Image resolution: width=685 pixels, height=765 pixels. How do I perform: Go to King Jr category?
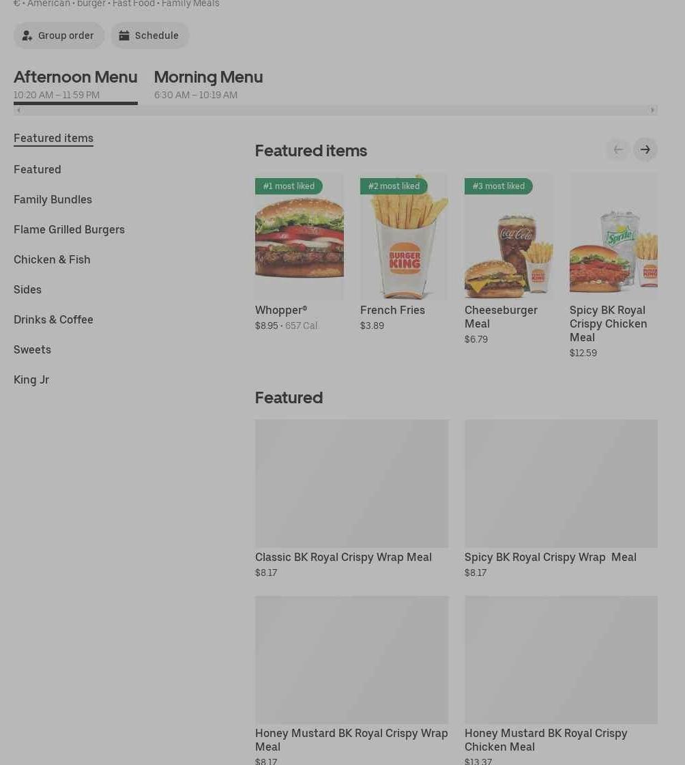(31, 379)
